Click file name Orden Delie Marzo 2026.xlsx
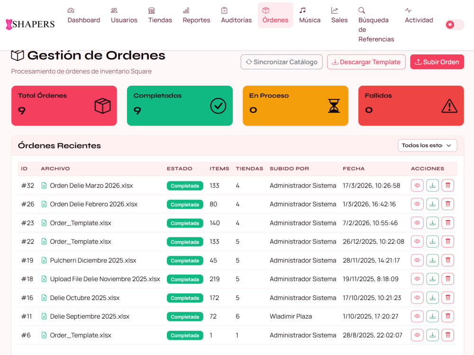The height and width of the screenshot is (355, 474). [x=91, y=186]
